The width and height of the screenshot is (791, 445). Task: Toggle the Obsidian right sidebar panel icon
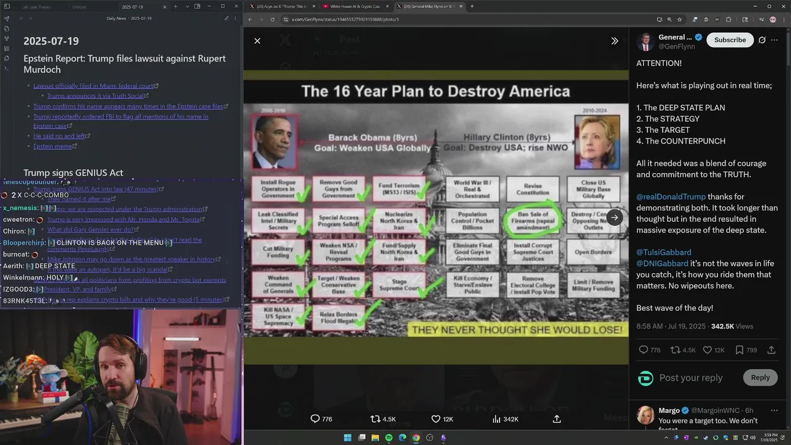coord(197,7)
